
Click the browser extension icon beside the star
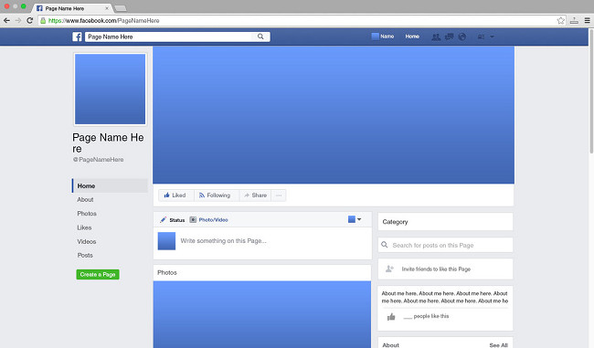[574, 20]
